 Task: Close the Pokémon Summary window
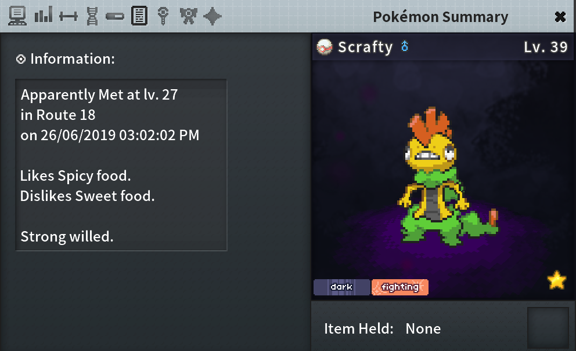coord(560,17)
